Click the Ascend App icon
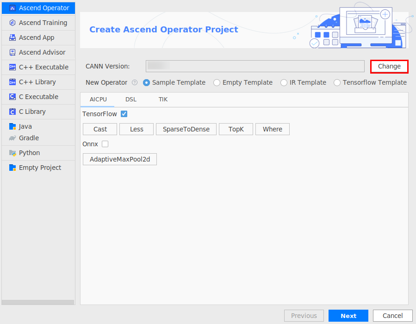This screenshot has height=324, width=416. tap(12, 37)
